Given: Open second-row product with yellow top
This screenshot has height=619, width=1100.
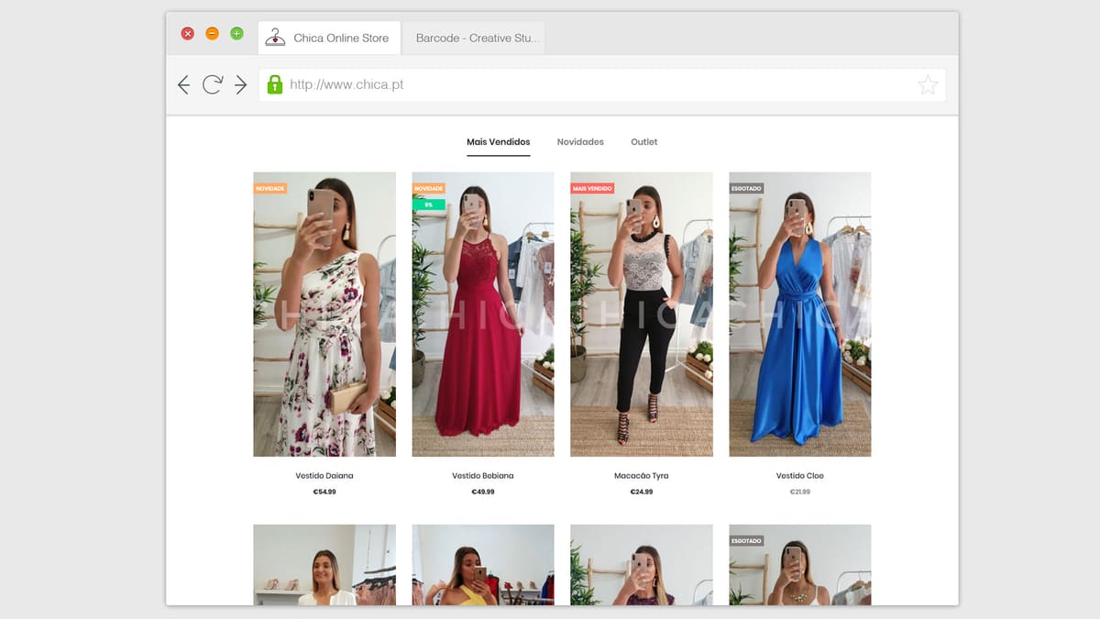Looking at the screenshot, I should pos(483,565).
